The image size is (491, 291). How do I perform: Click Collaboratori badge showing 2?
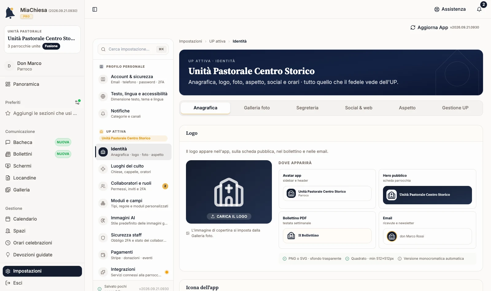pyautogui.click(x=165, y=186)
